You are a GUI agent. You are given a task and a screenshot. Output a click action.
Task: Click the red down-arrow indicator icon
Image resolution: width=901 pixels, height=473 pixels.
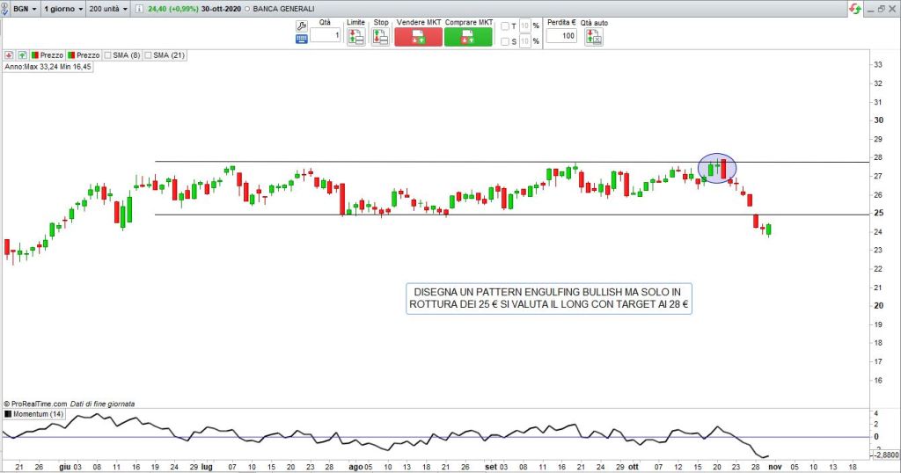tap(8, 55)
